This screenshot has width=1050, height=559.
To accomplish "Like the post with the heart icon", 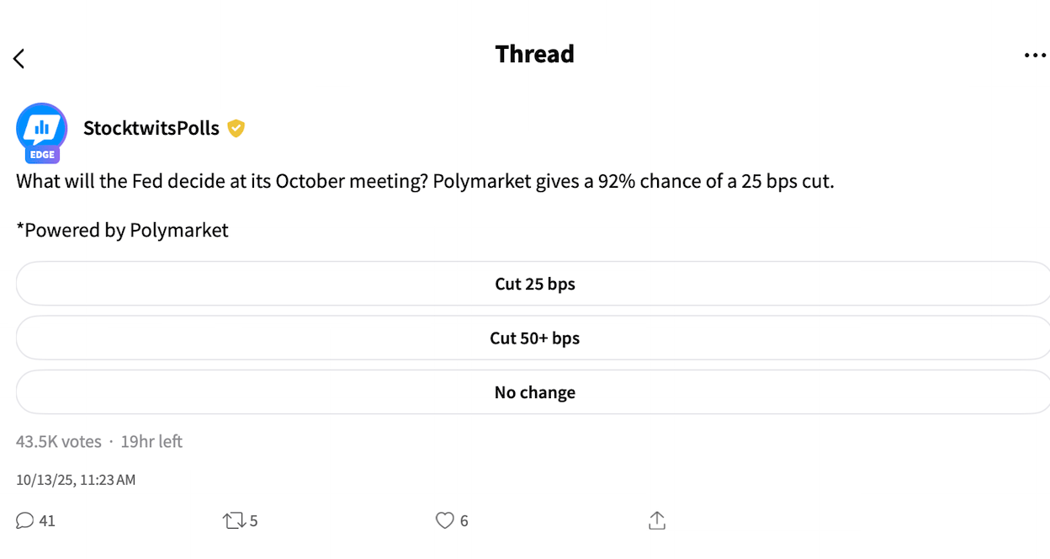I will pos(444,521).
